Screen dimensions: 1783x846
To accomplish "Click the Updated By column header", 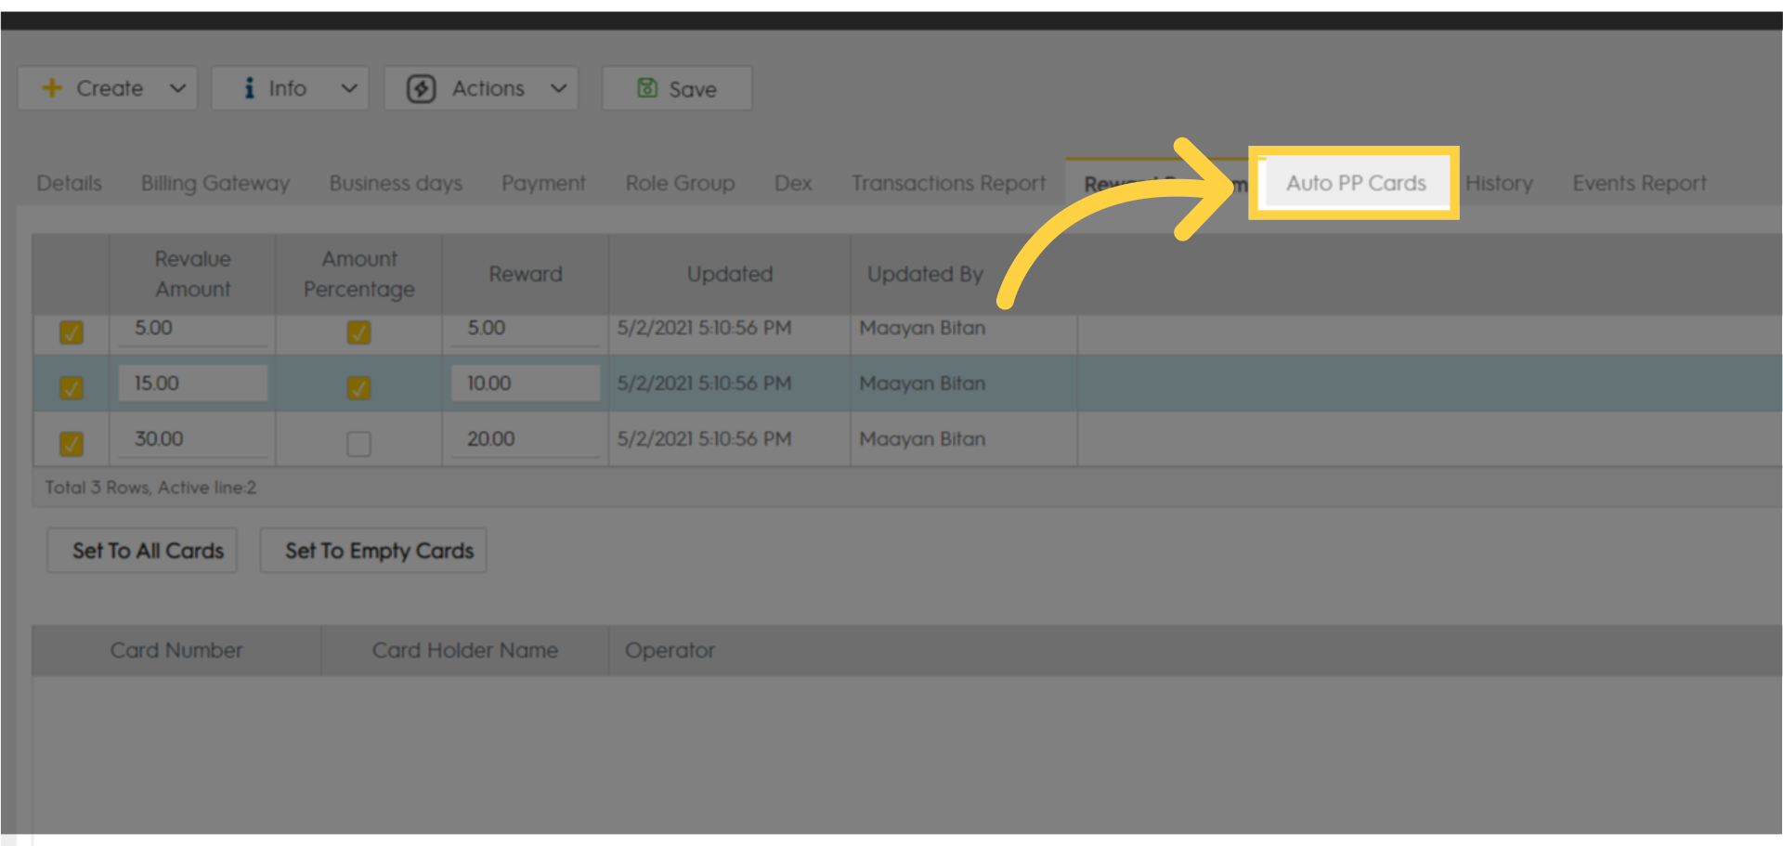I will [925, 274].
